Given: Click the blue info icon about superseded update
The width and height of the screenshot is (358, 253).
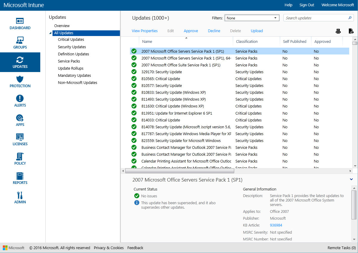Looking at the screenshot, I should tap(137, 203).
